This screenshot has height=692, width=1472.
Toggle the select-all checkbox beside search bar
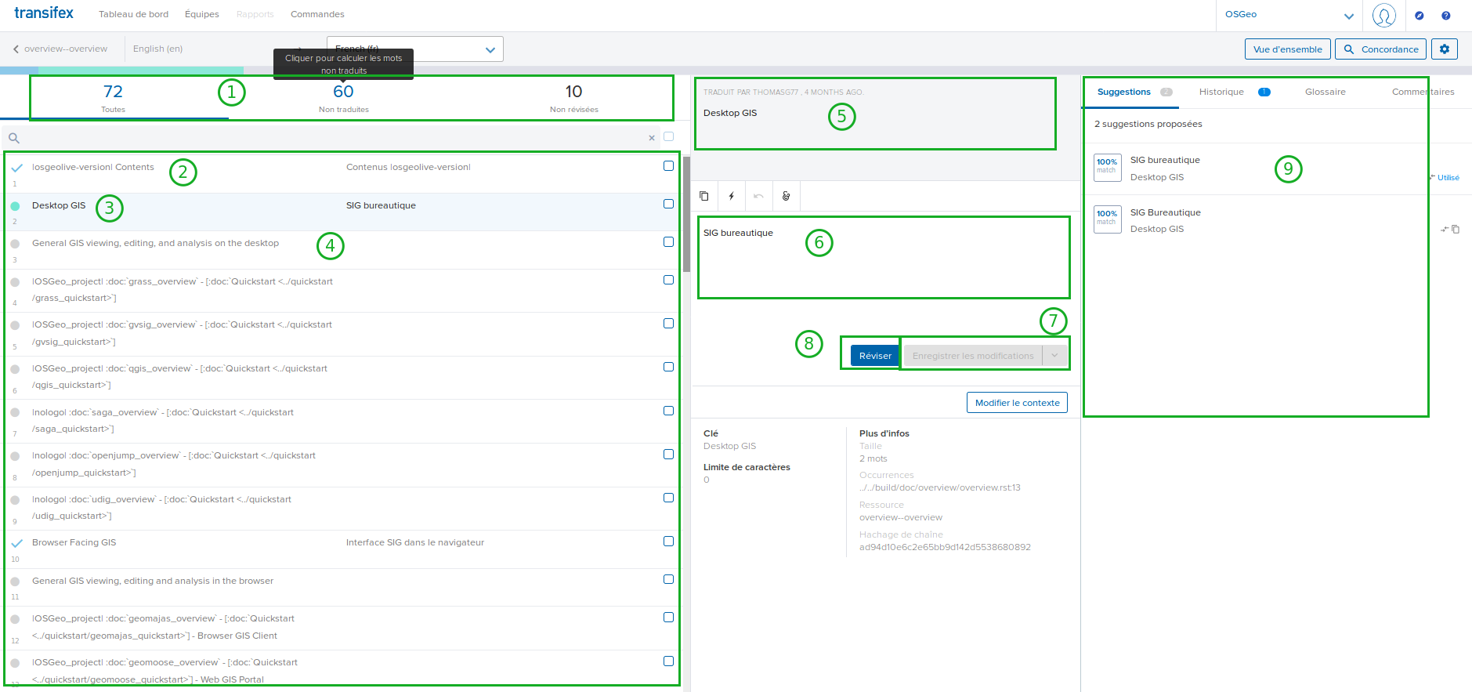click(x=668, y=136)
